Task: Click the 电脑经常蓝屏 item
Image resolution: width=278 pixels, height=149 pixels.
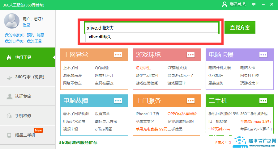Action: [x=74, y=122]
